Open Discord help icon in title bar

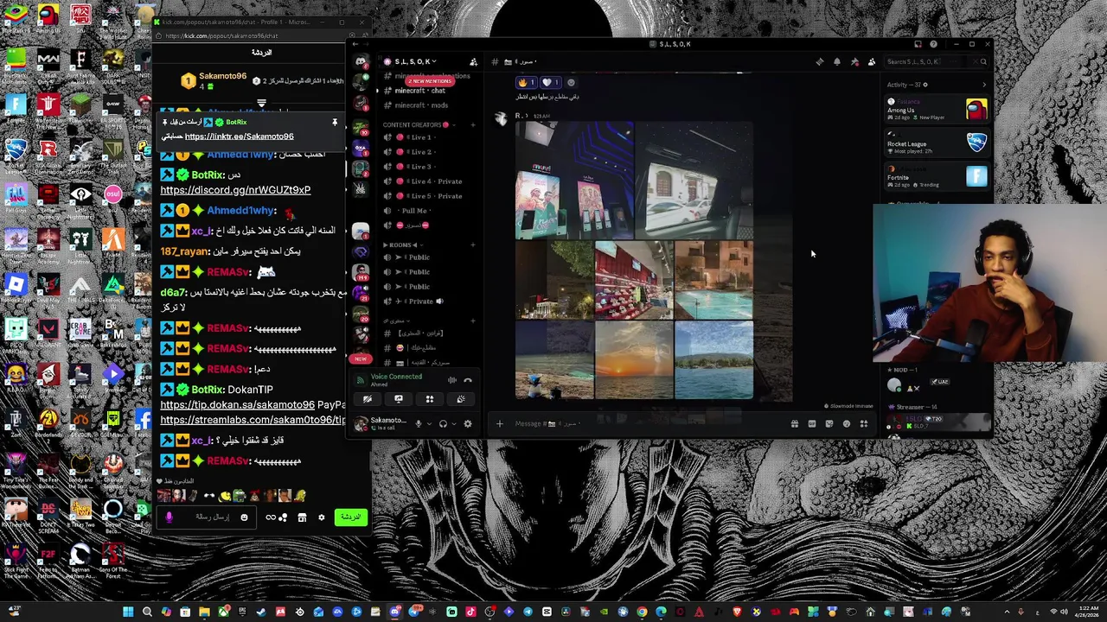(933, 44)
